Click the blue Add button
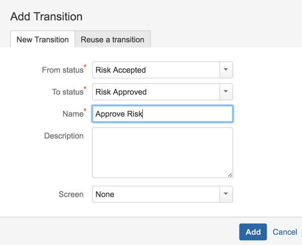Image resolution: width=302 pixels, height=245 pixels. click(x=253, y=231)
